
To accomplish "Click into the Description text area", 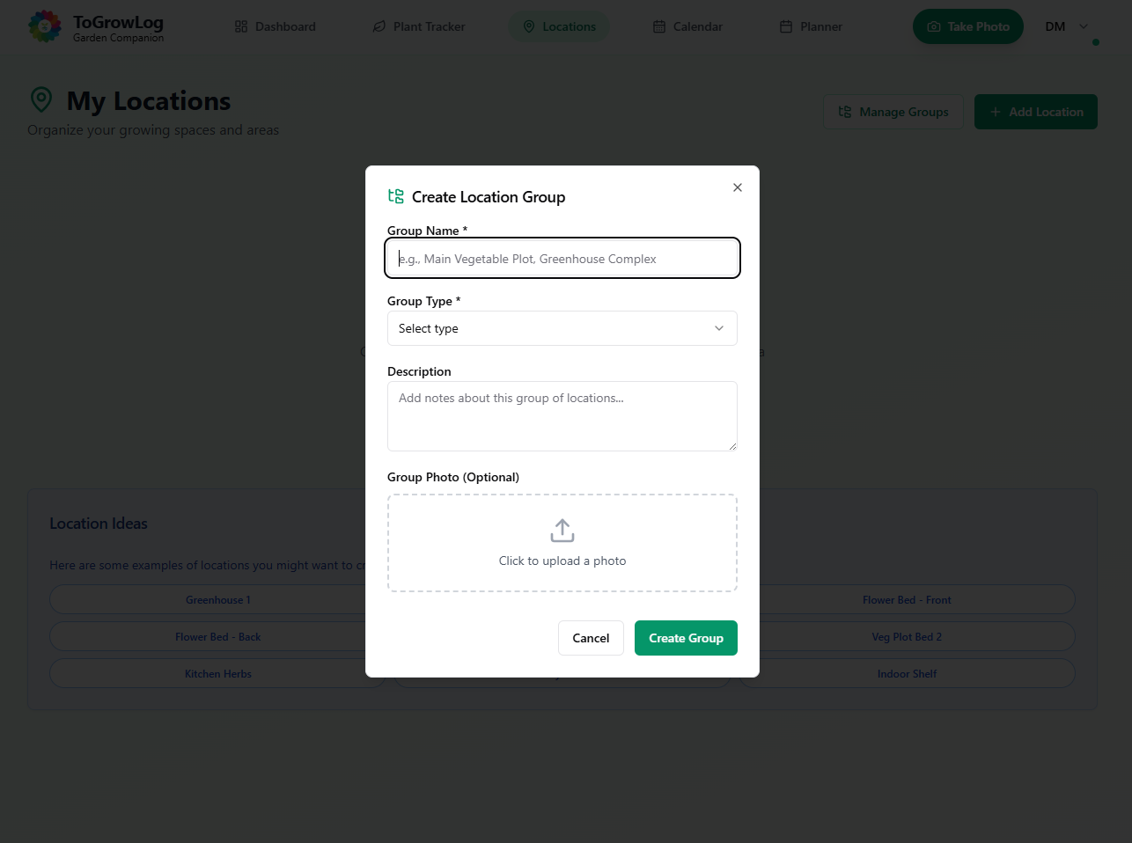I will click(562, 415).
